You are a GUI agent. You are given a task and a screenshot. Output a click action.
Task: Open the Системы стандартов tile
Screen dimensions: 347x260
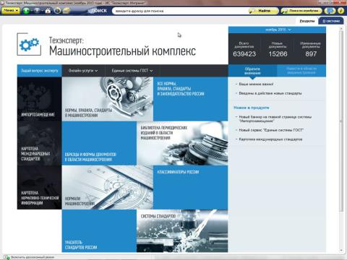click(182, 231)
